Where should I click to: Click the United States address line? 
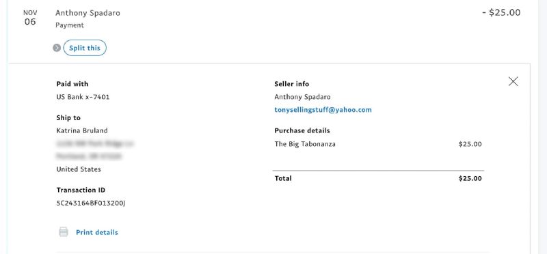tap(79, 170)
